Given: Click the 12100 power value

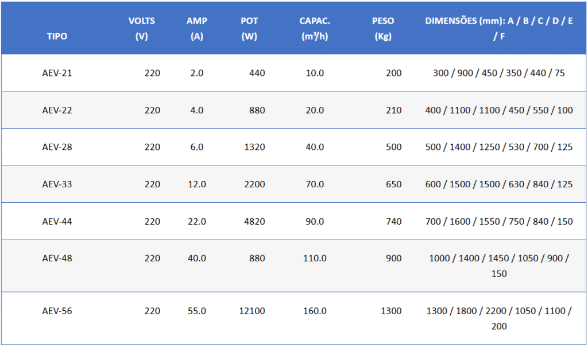Looking at the screenshot, I should coord(252,311).
